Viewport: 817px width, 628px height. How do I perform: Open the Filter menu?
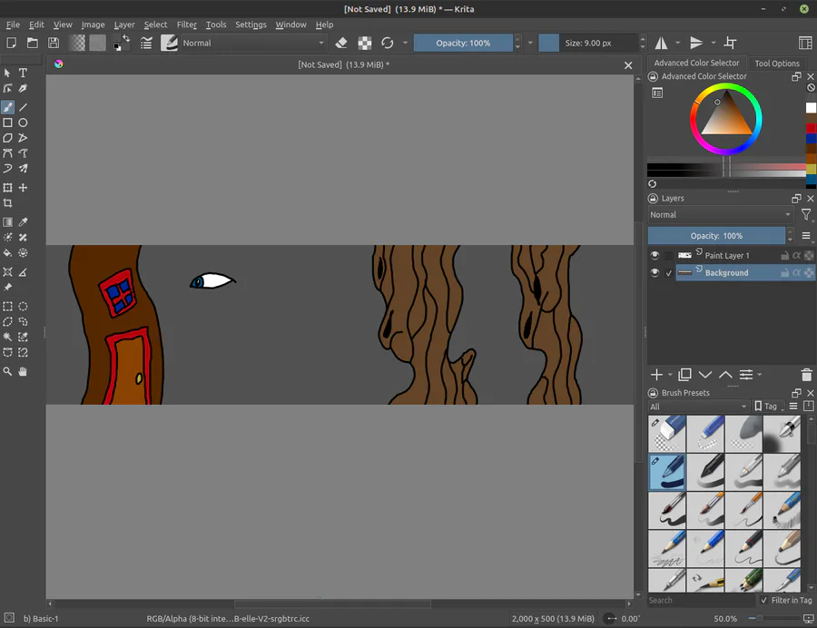point(186,25)
